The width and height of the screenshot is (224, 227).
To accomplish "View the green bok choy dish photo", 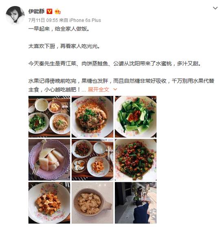I will tap(136, 117).
